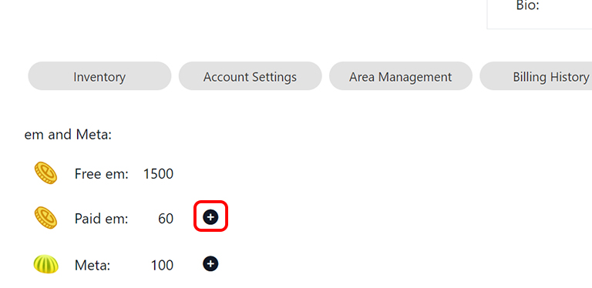Screen dimensions: 592x288
Task: Click the plus icon next to Meta
Action: (x=210, y=263)
